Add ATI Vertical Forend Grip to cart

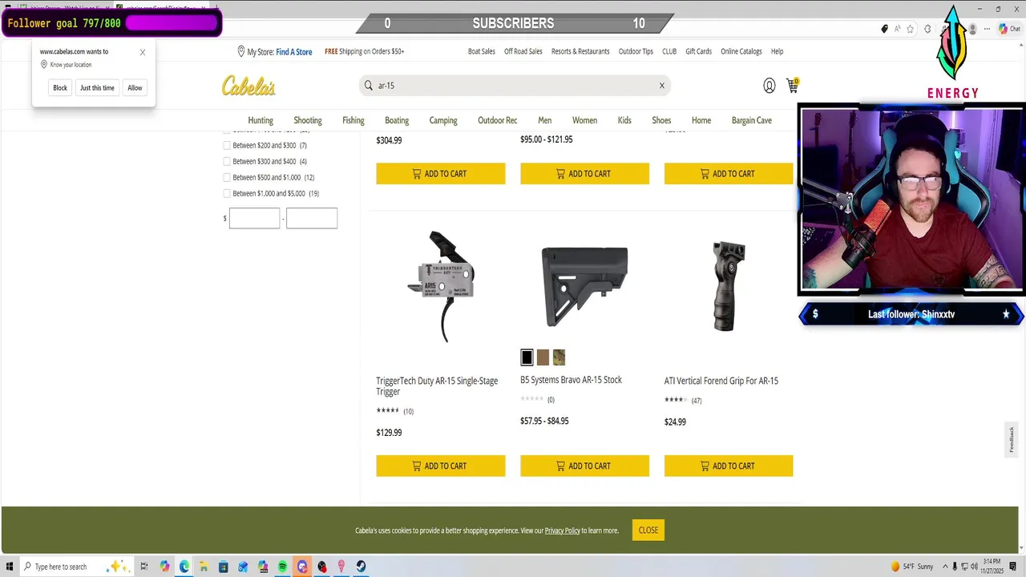(729, 466)
